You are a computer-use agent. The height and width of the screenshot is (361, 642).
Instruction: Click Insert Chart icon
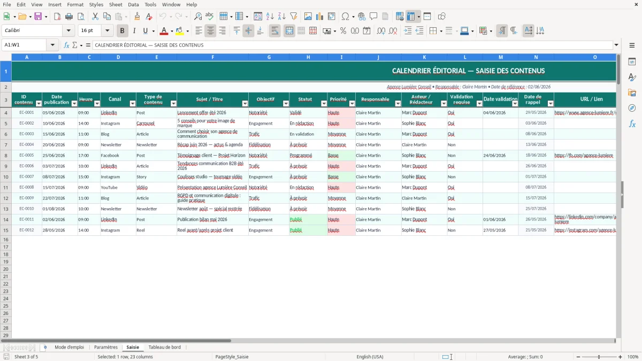click(320, 17)
